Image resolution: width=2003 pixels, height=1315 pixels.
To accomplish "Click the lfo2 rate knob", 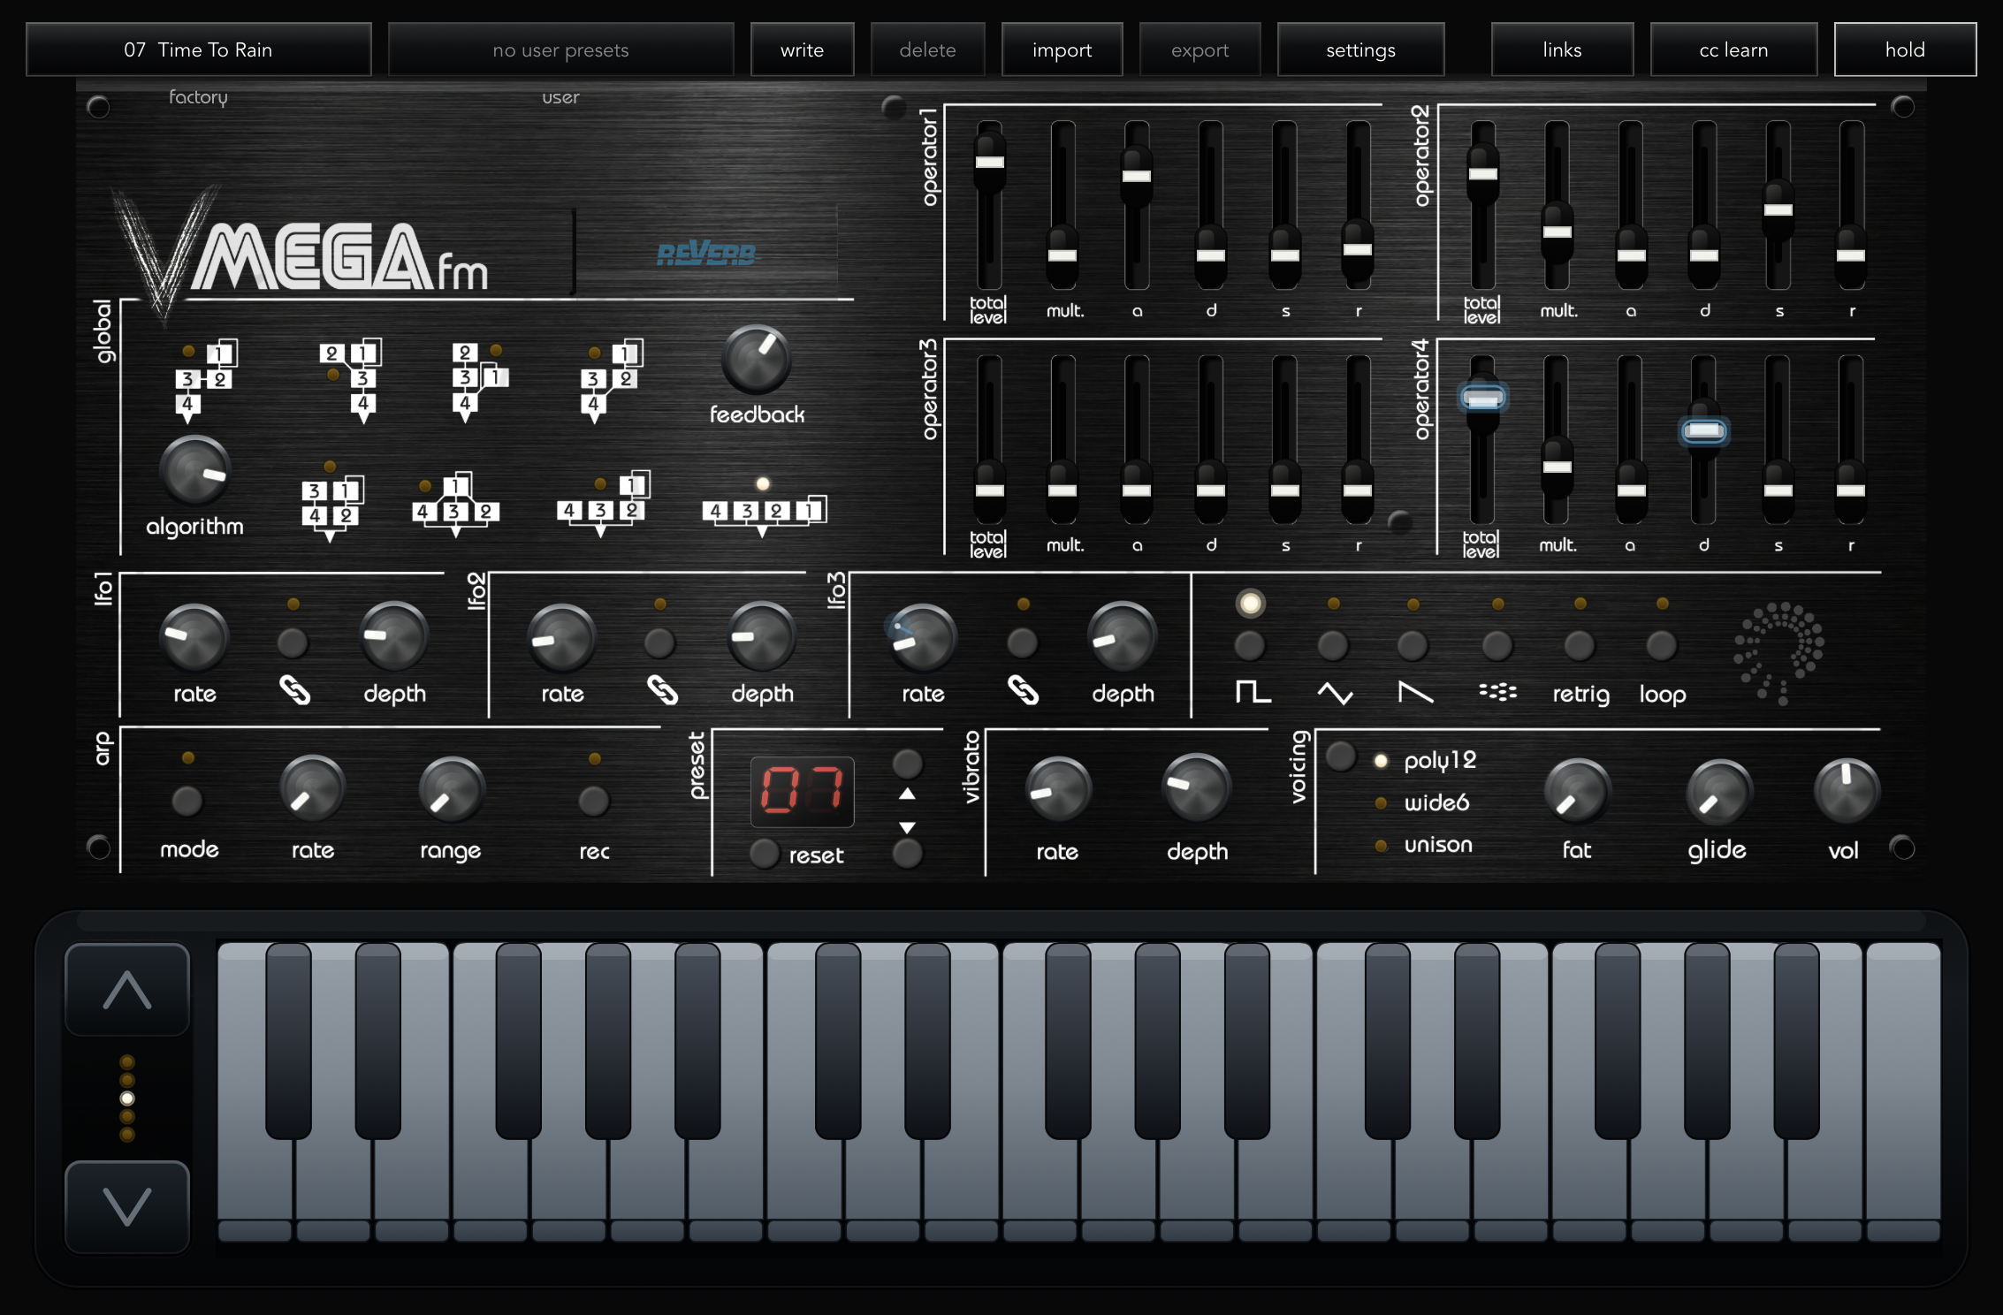I will pos(561,637).
